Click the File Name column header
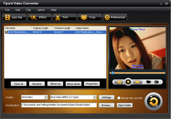 tap(18, 28)
